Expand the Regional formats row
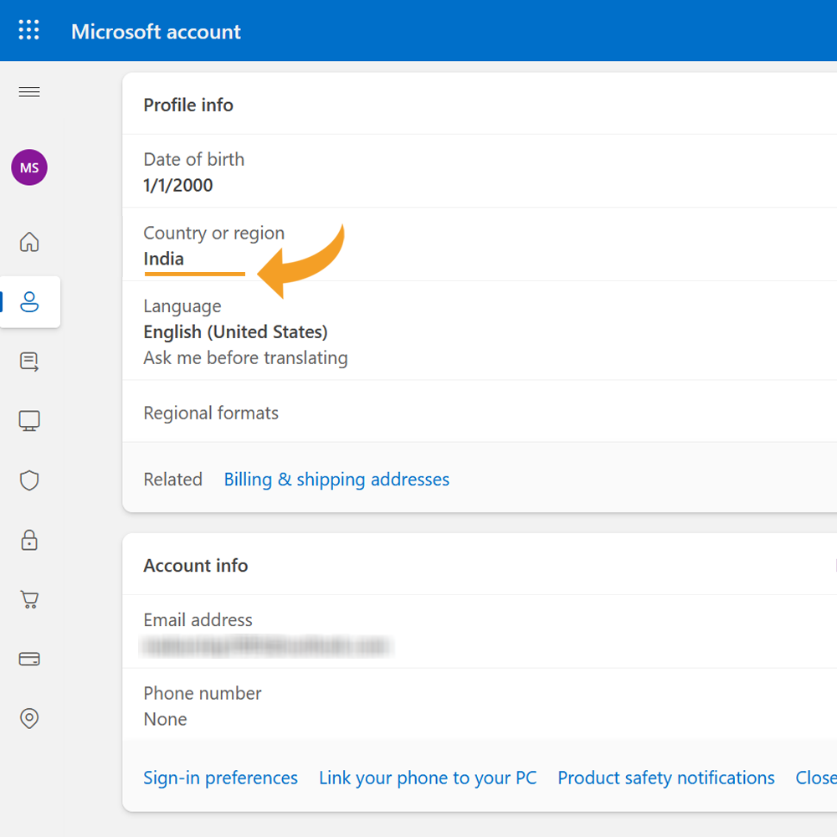 [x=480, y=412]
